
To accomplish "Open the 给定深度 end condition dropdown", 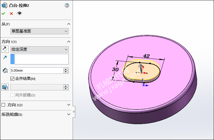I will 40,50.
